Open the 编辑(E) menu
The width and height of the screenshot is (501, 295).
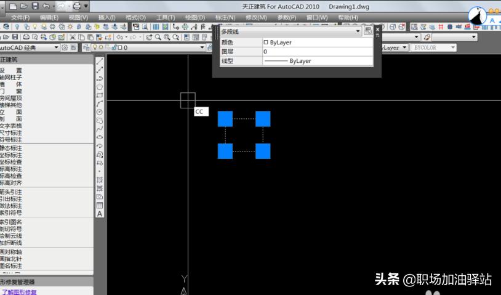point(49,18)
